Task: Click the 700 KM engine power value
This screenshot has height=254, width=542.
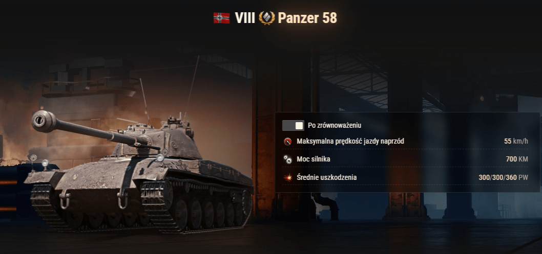Action: 517,159
